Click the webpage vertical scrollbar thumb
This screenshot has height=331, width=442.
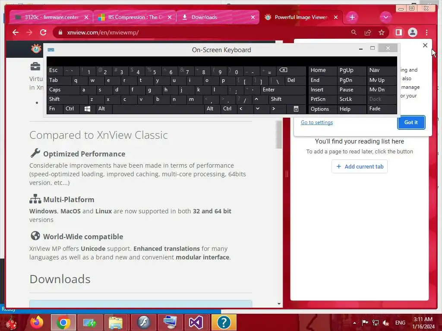point(279,134)
